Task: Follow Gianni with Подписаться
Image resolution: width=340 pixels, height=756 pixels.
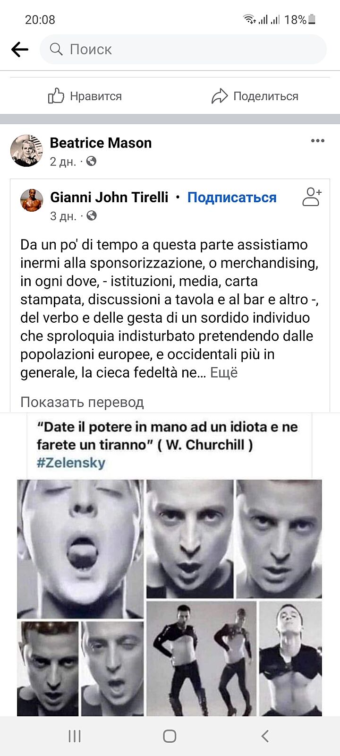Action: pyautogui.click(x=232, y=198)
